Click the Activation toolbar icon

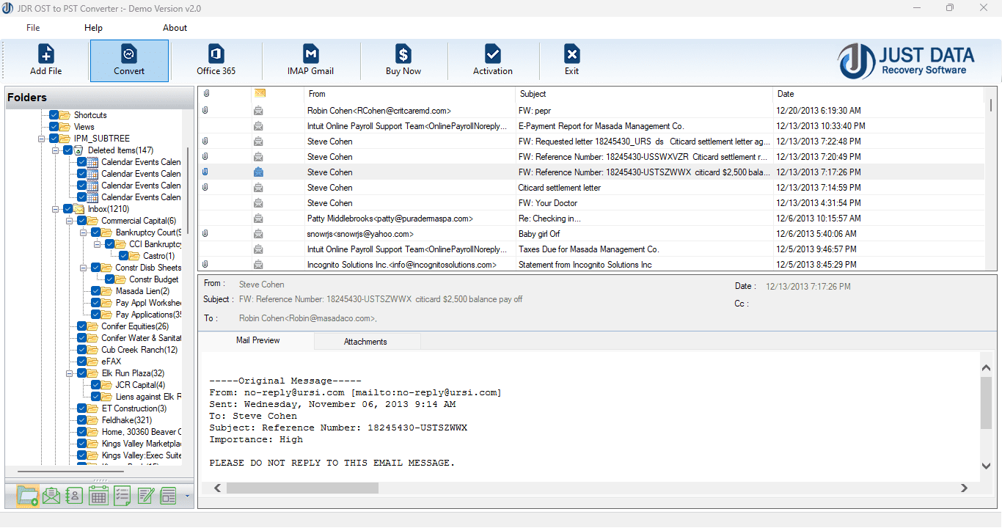492,60
